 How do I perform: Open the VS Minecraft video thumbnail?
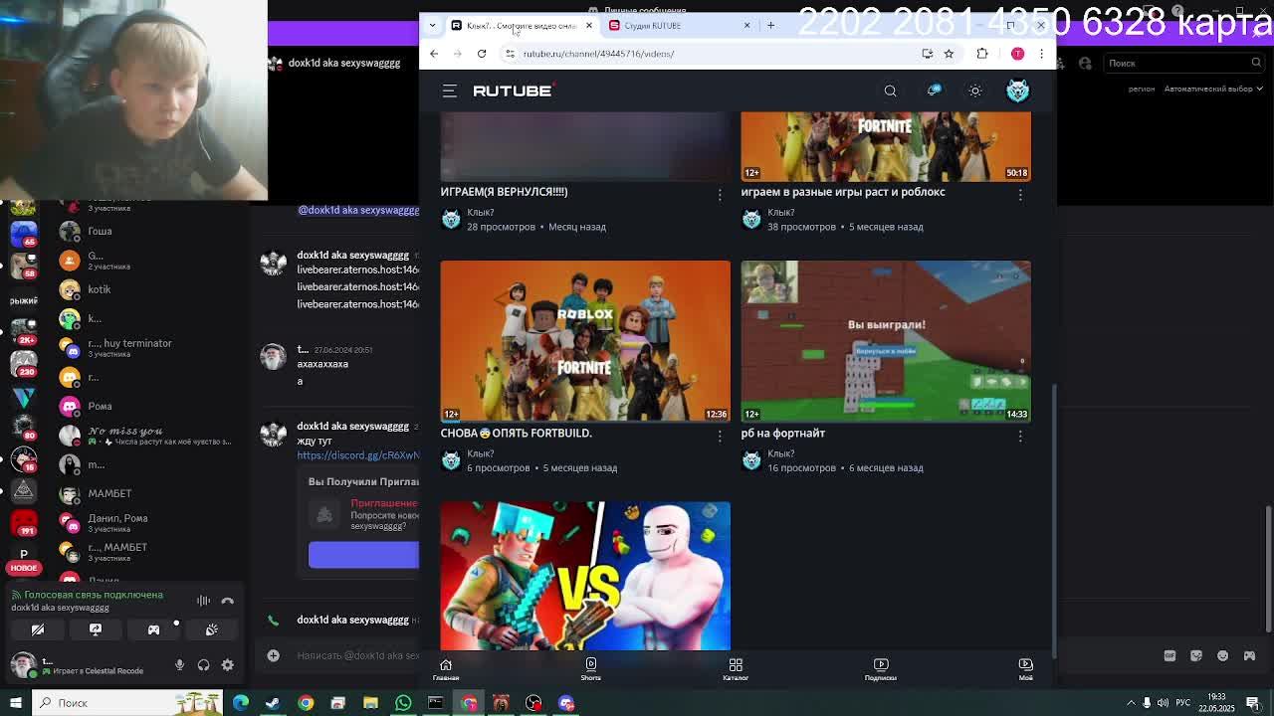(x=585, y=576)
